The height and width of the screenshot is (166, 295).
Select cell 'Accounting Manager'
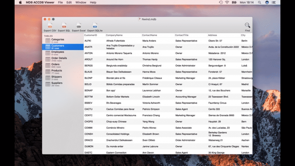click(186, 97)
